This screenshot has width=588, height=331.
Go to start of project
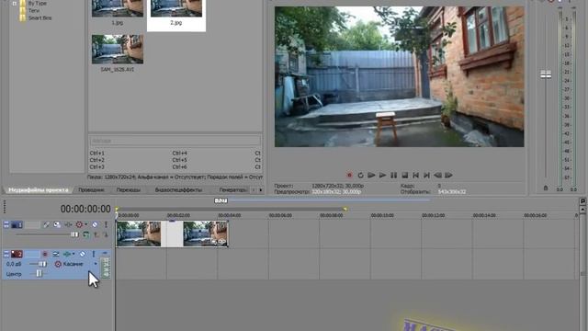pos(415,176)
